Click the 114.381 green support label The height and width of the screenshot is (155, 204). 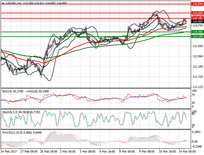pyautogui.click(x=198, y=32)
